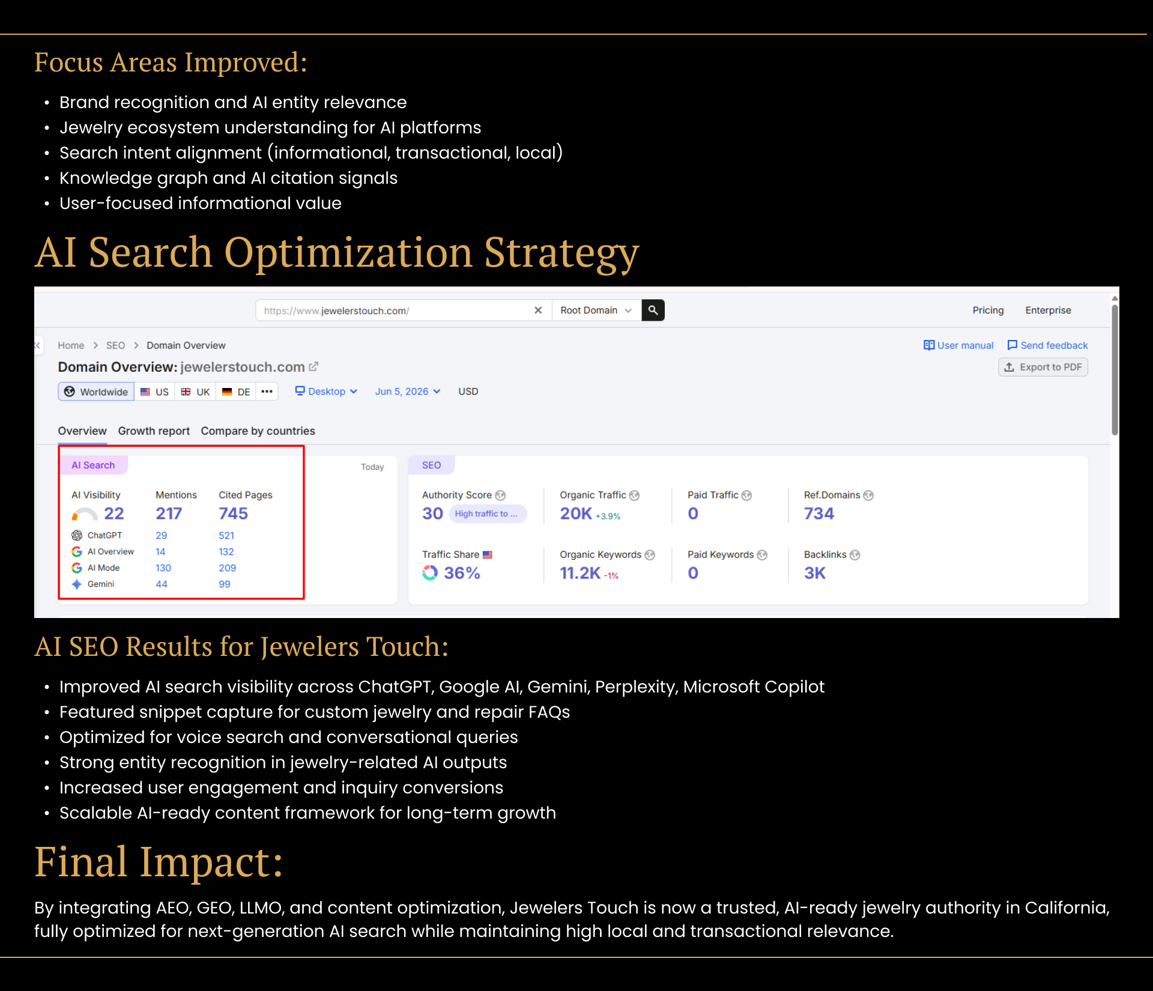
Task: Click Send feedback link
Action: tap(1047, 345)
